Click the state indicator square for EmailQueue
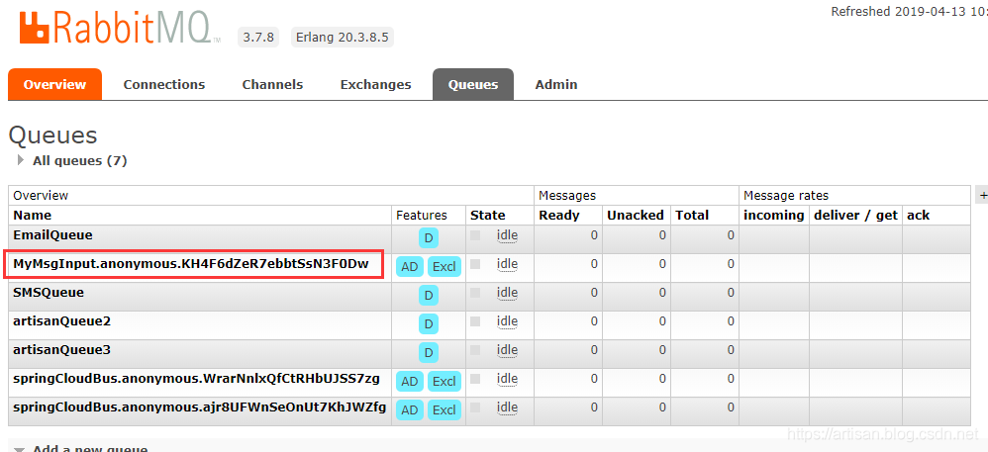Image resolution: width=988 pixels, height=452 pixels. (x=476, y=236)
